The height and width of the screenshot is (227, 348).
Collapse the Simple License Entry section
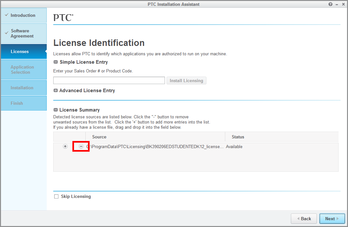point(56,62)
